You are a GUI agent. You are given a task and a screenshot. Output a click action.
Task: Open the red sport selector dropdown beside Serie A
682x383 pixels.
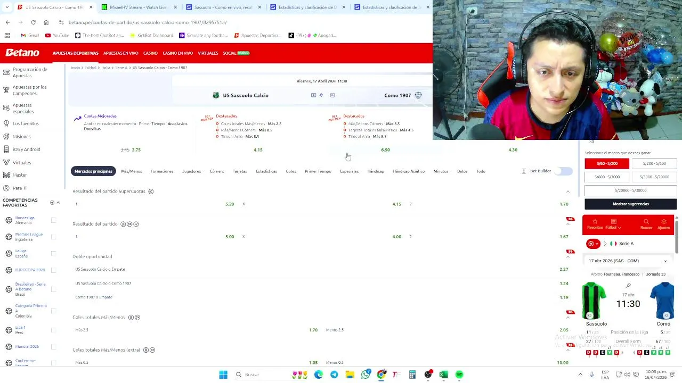pyautogui.click(x=593, y=244)
